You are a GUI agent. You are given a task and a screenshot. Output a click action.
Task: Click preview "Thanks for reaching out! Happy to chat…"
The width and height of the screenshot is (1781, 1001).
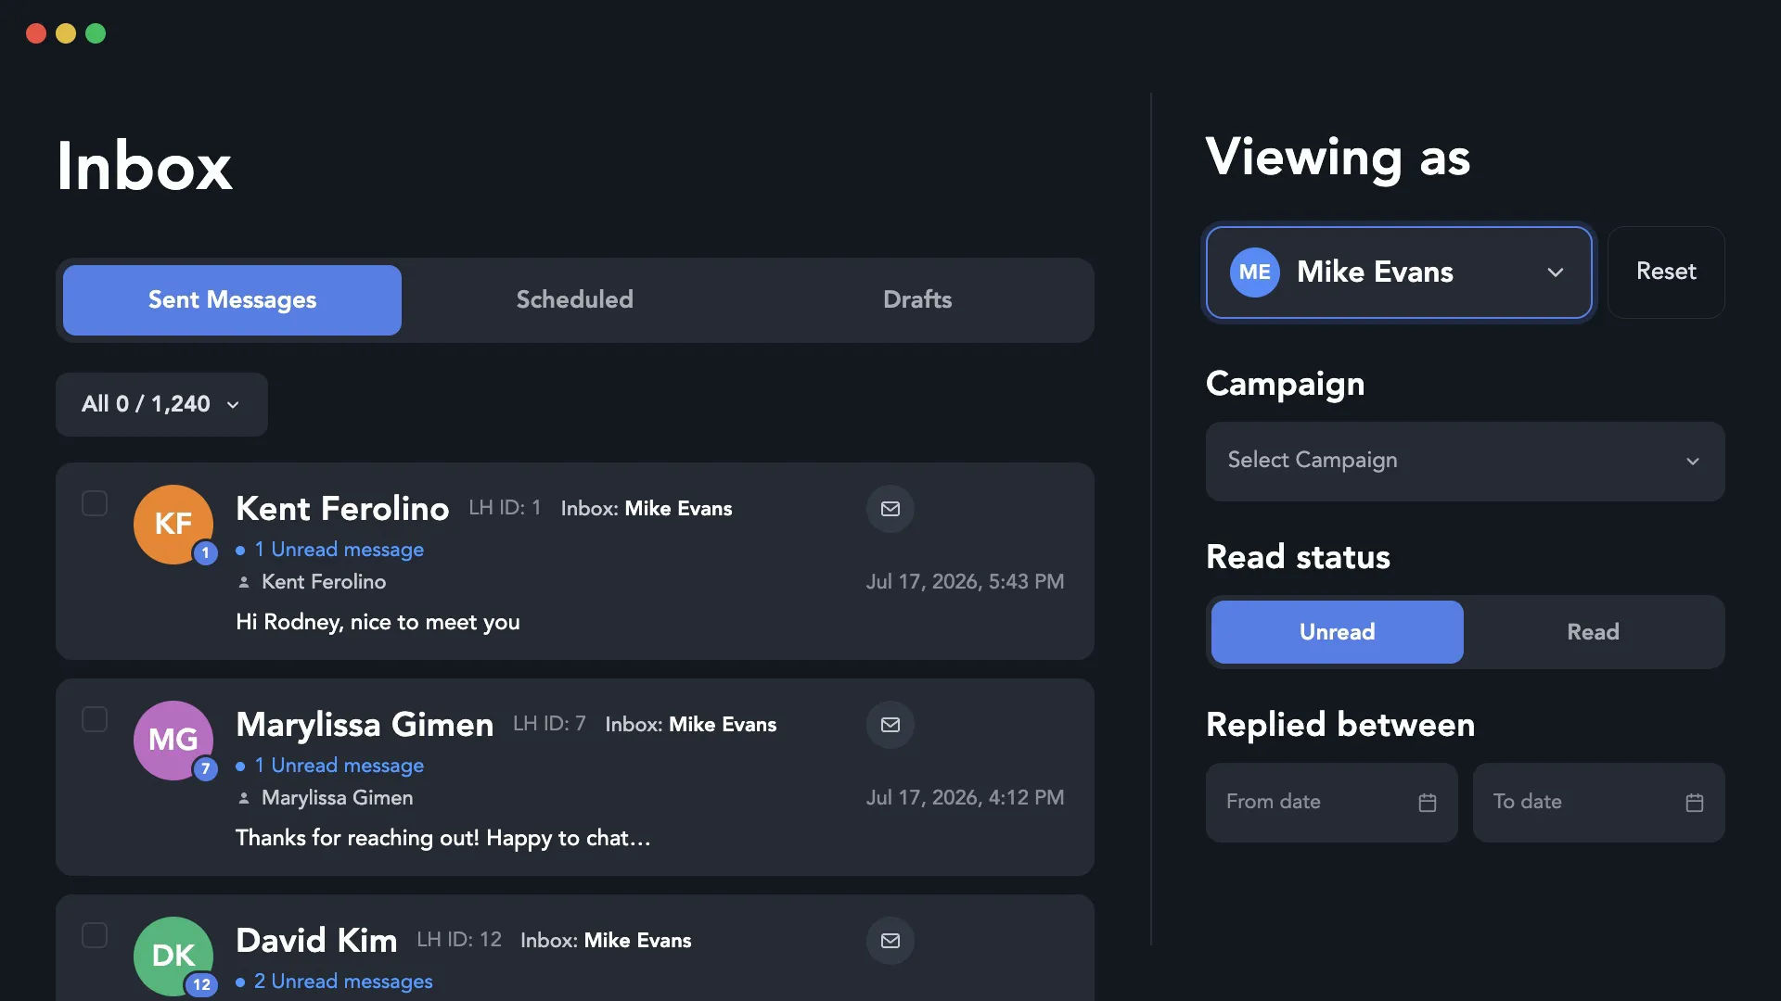pyautogui.click(x=443, y=839)
